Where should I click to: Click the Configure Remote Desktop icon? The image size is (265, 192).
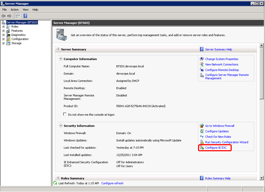coord(202,70)
